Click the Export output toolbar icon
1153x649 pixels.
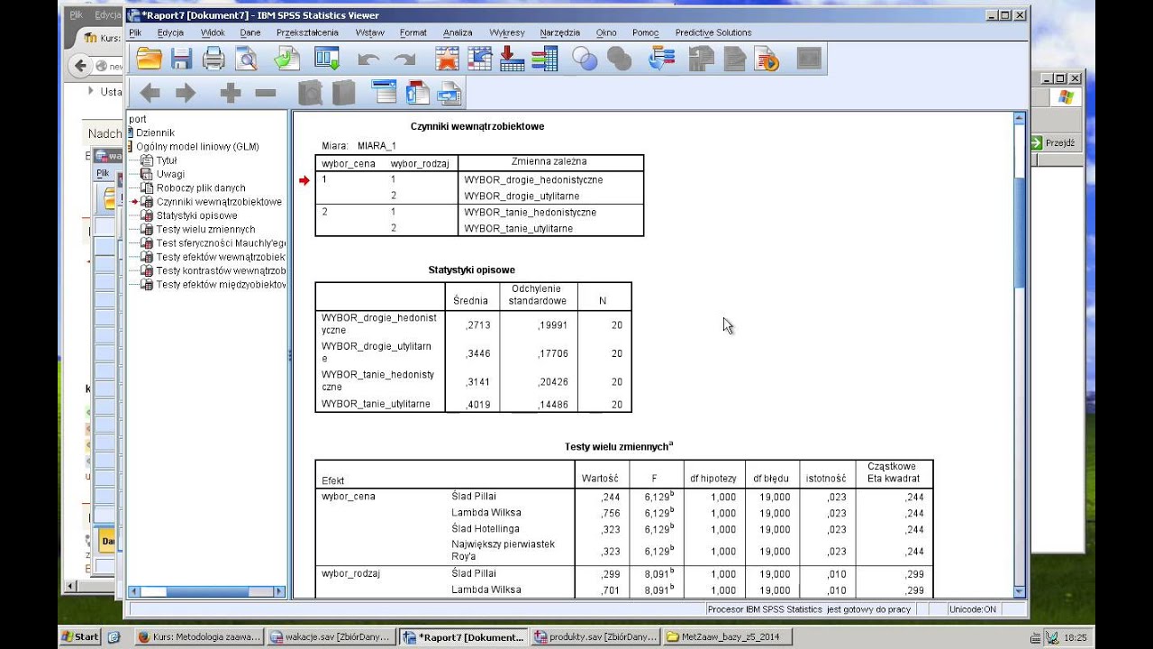point(286,59)
